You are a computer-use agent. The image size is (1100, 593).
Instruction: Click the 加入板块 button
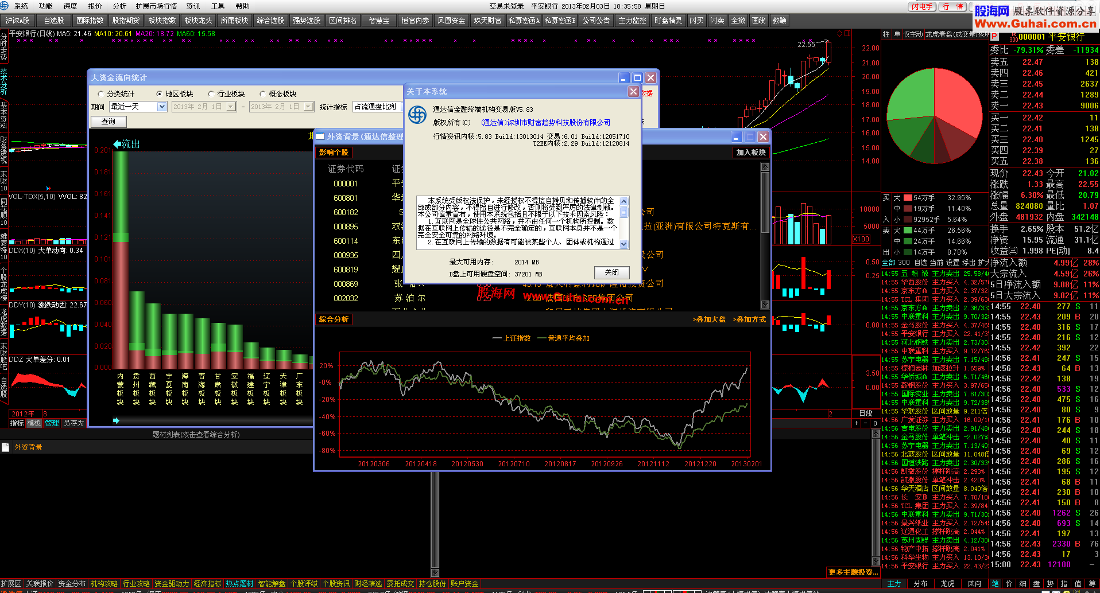[x=751, y=153]
